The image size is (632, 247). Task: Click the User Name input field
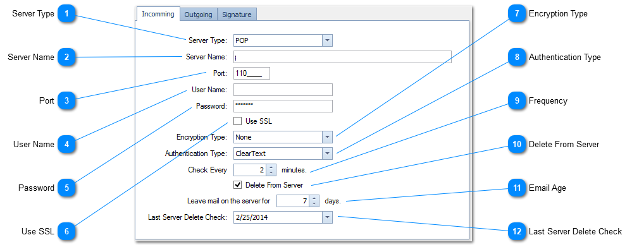pyautogui.click(x=283, y=90)
